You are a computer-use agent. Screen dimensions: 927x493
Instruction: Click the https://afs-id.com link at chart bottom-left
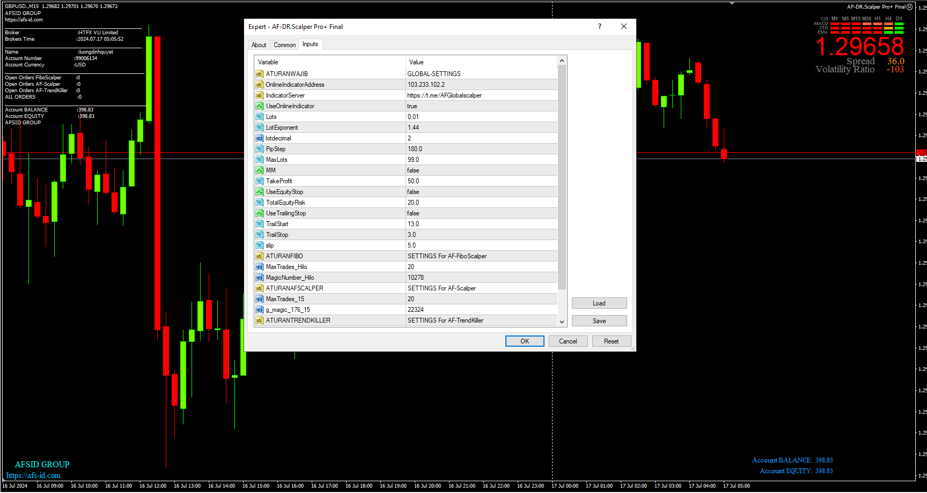click(x=33, y=475)
